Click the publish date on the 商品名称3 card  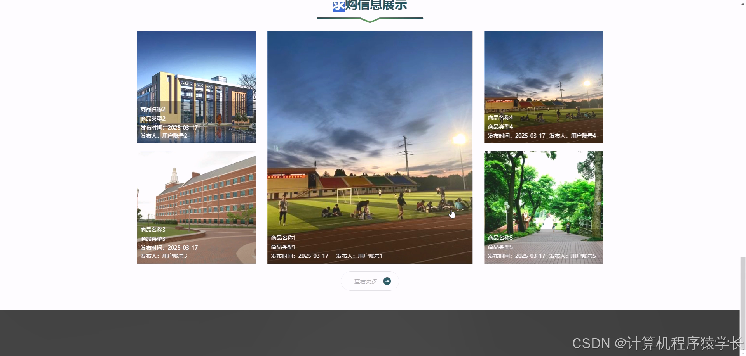tap(169, 248)
